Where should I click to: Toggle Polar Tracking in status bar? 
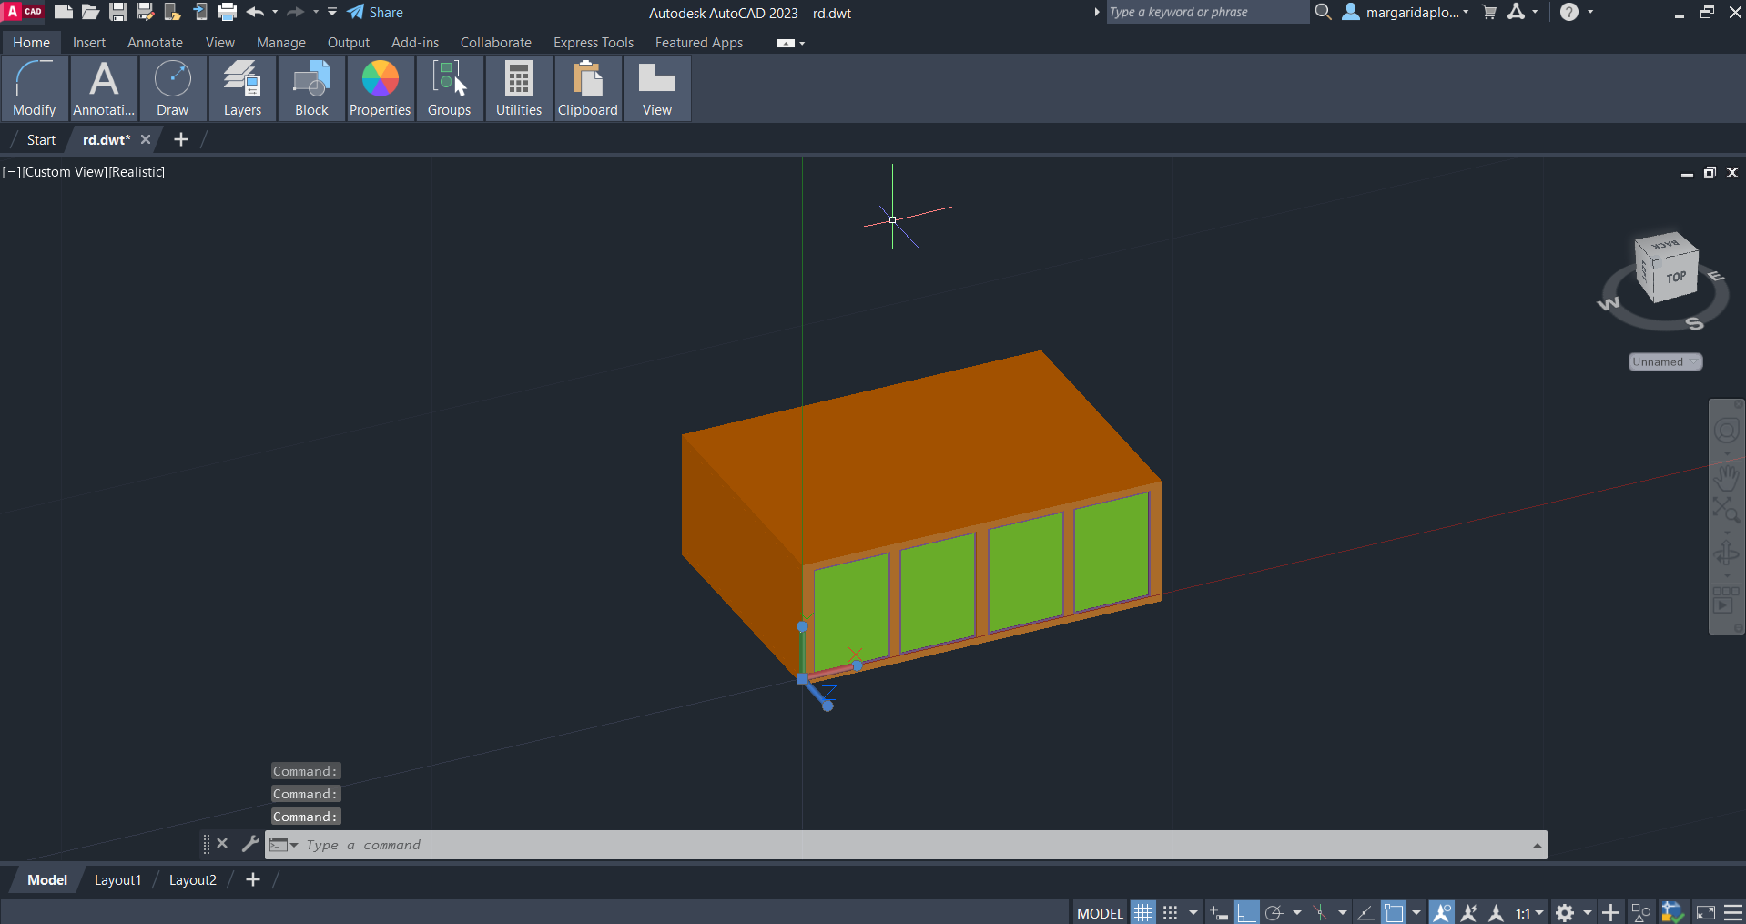tap(1274, 913)
